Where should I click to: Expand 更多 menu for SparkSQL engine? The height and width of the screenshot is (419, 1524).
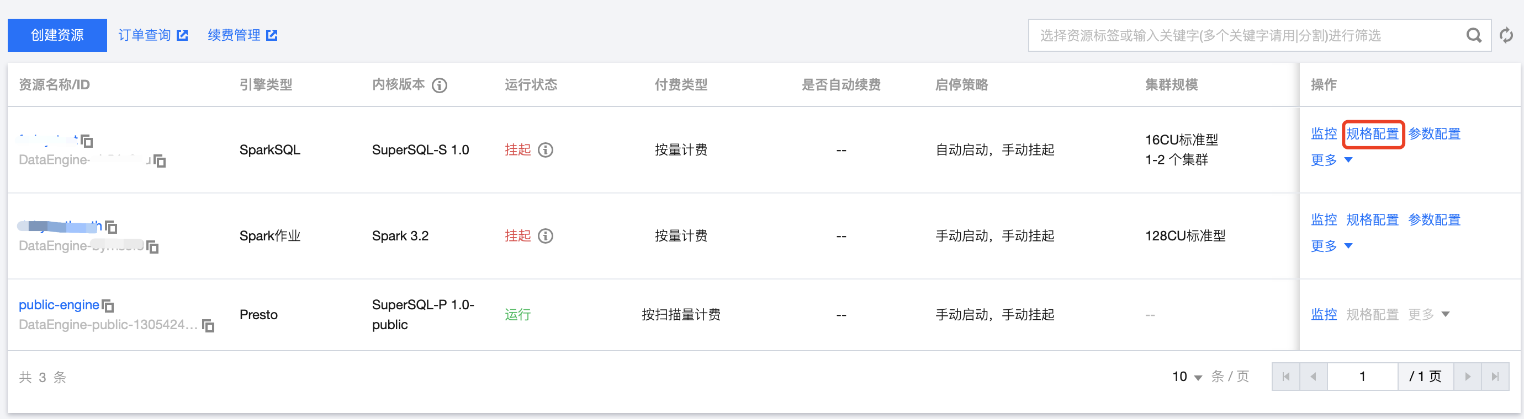point(1331,160)
